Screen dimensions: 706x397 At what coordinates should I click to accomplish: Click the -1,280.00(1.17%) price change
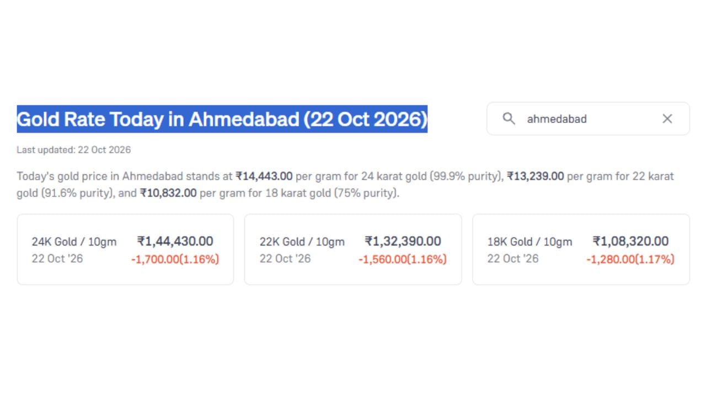pyautogui.click(x=630, y=259)
